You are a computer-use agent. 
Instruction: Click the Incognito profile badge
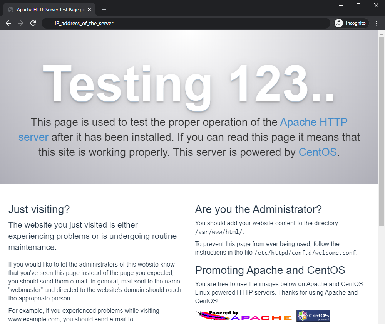(352, 23)
